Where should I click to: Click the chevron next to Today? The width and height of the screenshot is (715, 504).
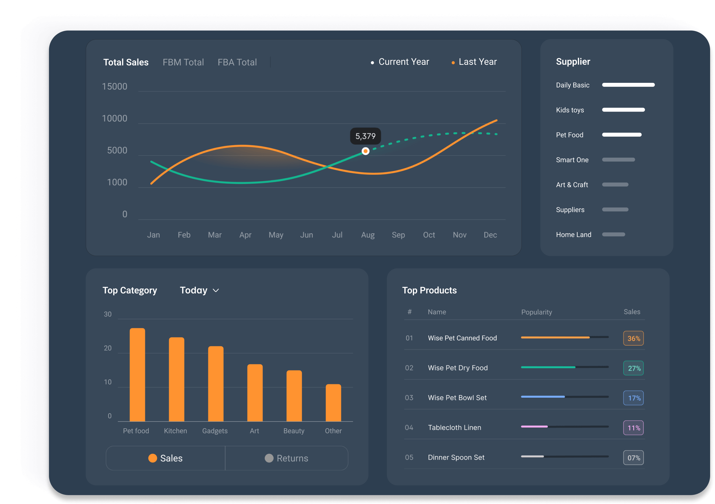[x=216, y=290]
